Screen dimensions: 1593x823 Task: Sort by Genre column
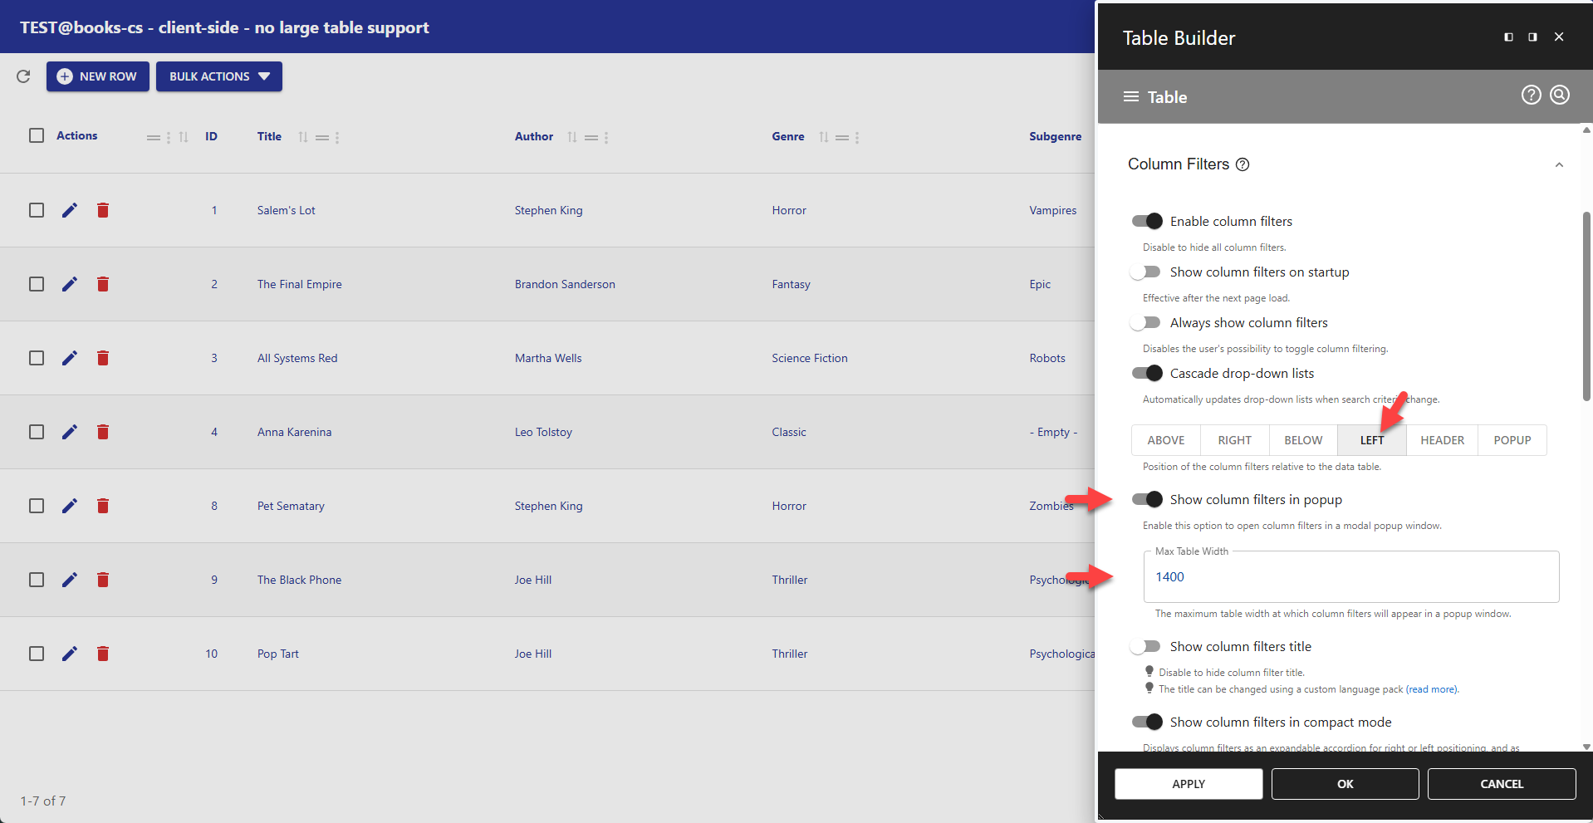pos(824,137)
